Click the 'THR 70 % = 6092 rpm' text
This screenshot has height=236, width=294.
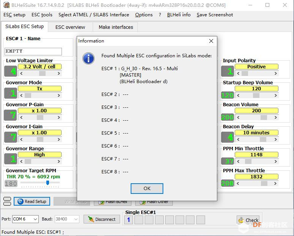tap(33, 177)
